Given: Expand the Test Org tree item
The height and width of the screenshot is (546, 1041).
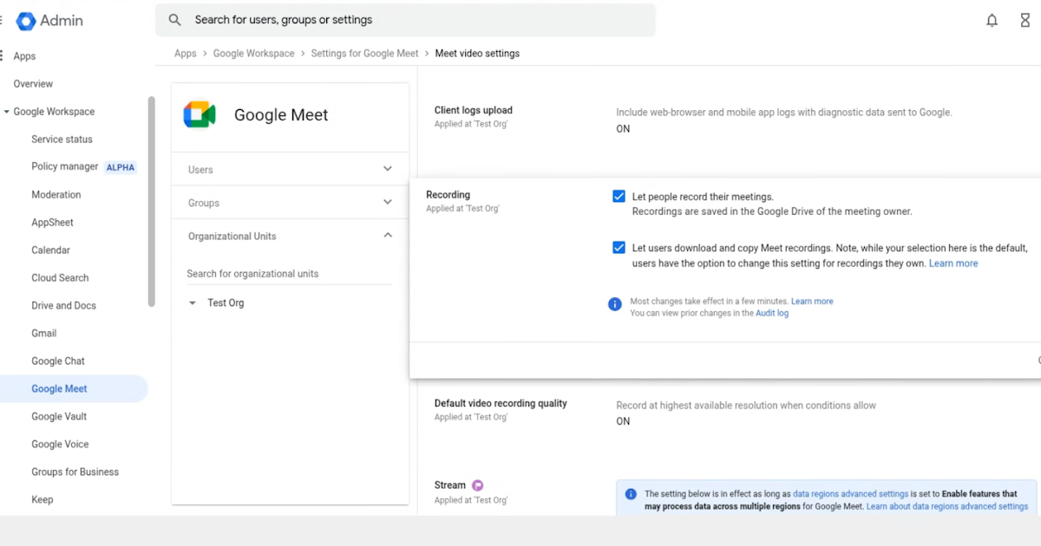Looking at the screenshot, I should (192, 302).
